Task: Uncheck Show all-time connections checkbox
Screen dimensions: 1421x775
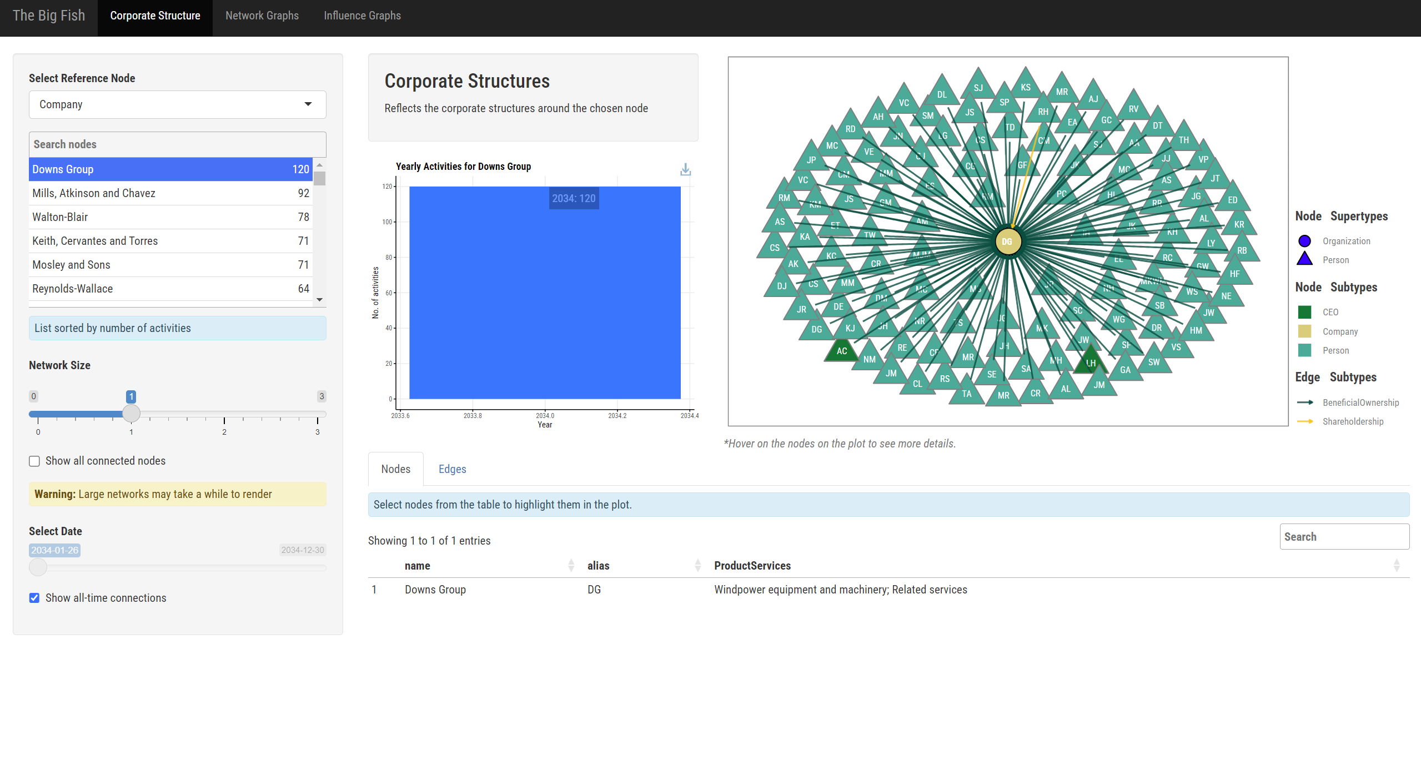Action: tap(34, 598)
